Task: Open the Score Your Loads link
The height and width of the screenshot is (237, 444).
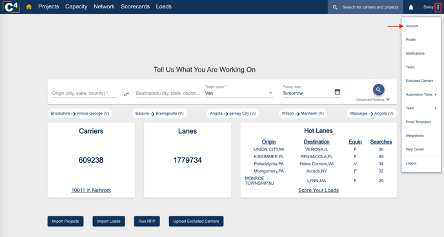Action: (318, 191)
